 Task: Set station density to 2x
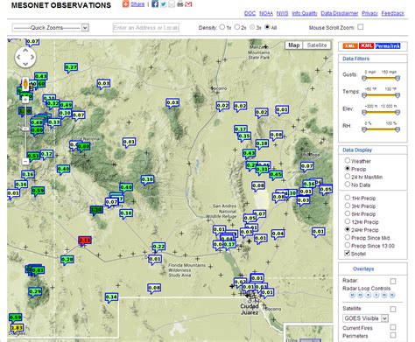(237, 27)
